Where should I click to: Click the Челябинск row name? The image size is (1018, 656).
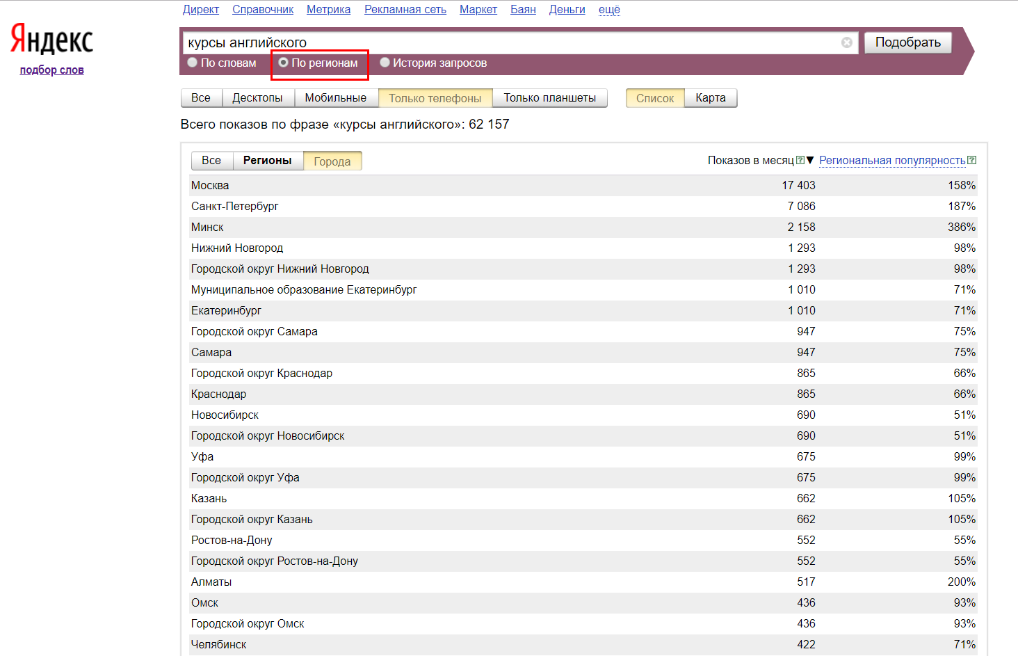tap(219, 644)
